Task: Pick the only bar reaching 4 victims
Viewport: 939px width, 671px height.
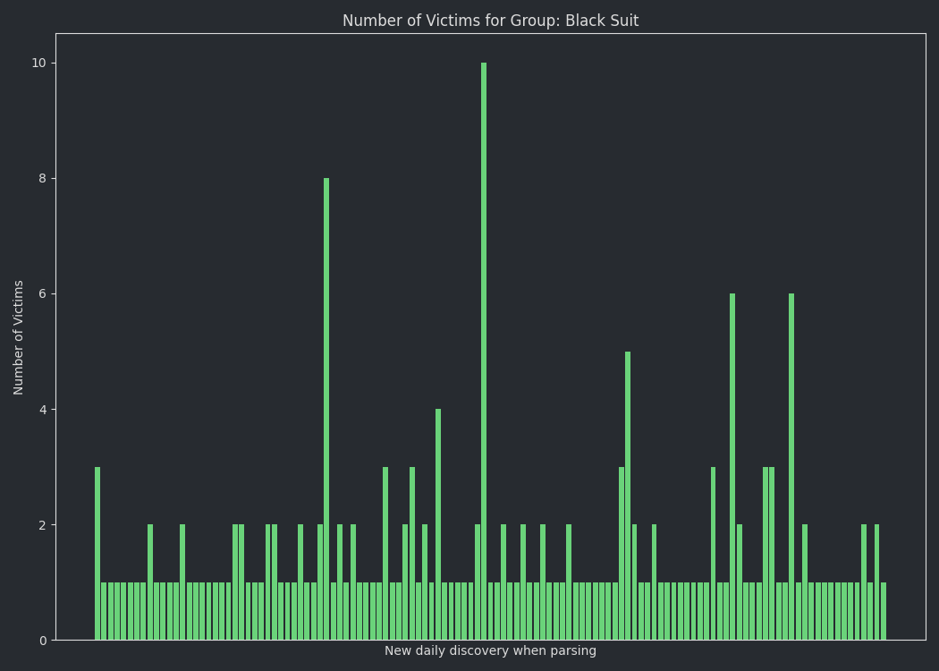Action: (x=438, y=524)
